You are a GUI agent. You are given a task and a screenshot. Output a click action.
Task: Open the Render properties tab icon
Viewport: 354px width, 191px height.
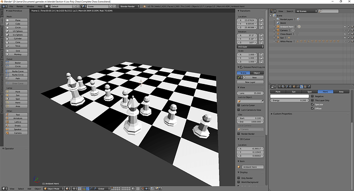pyautogui.click(x=280, y=87)
